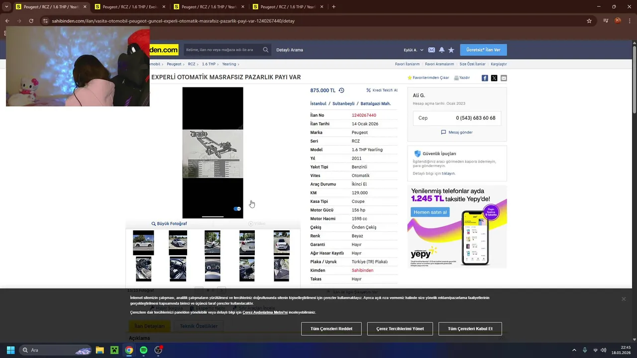View price history clock icon
Image resolution: width=637 pixels, height=358 pixels.
(x=341, y=90)
